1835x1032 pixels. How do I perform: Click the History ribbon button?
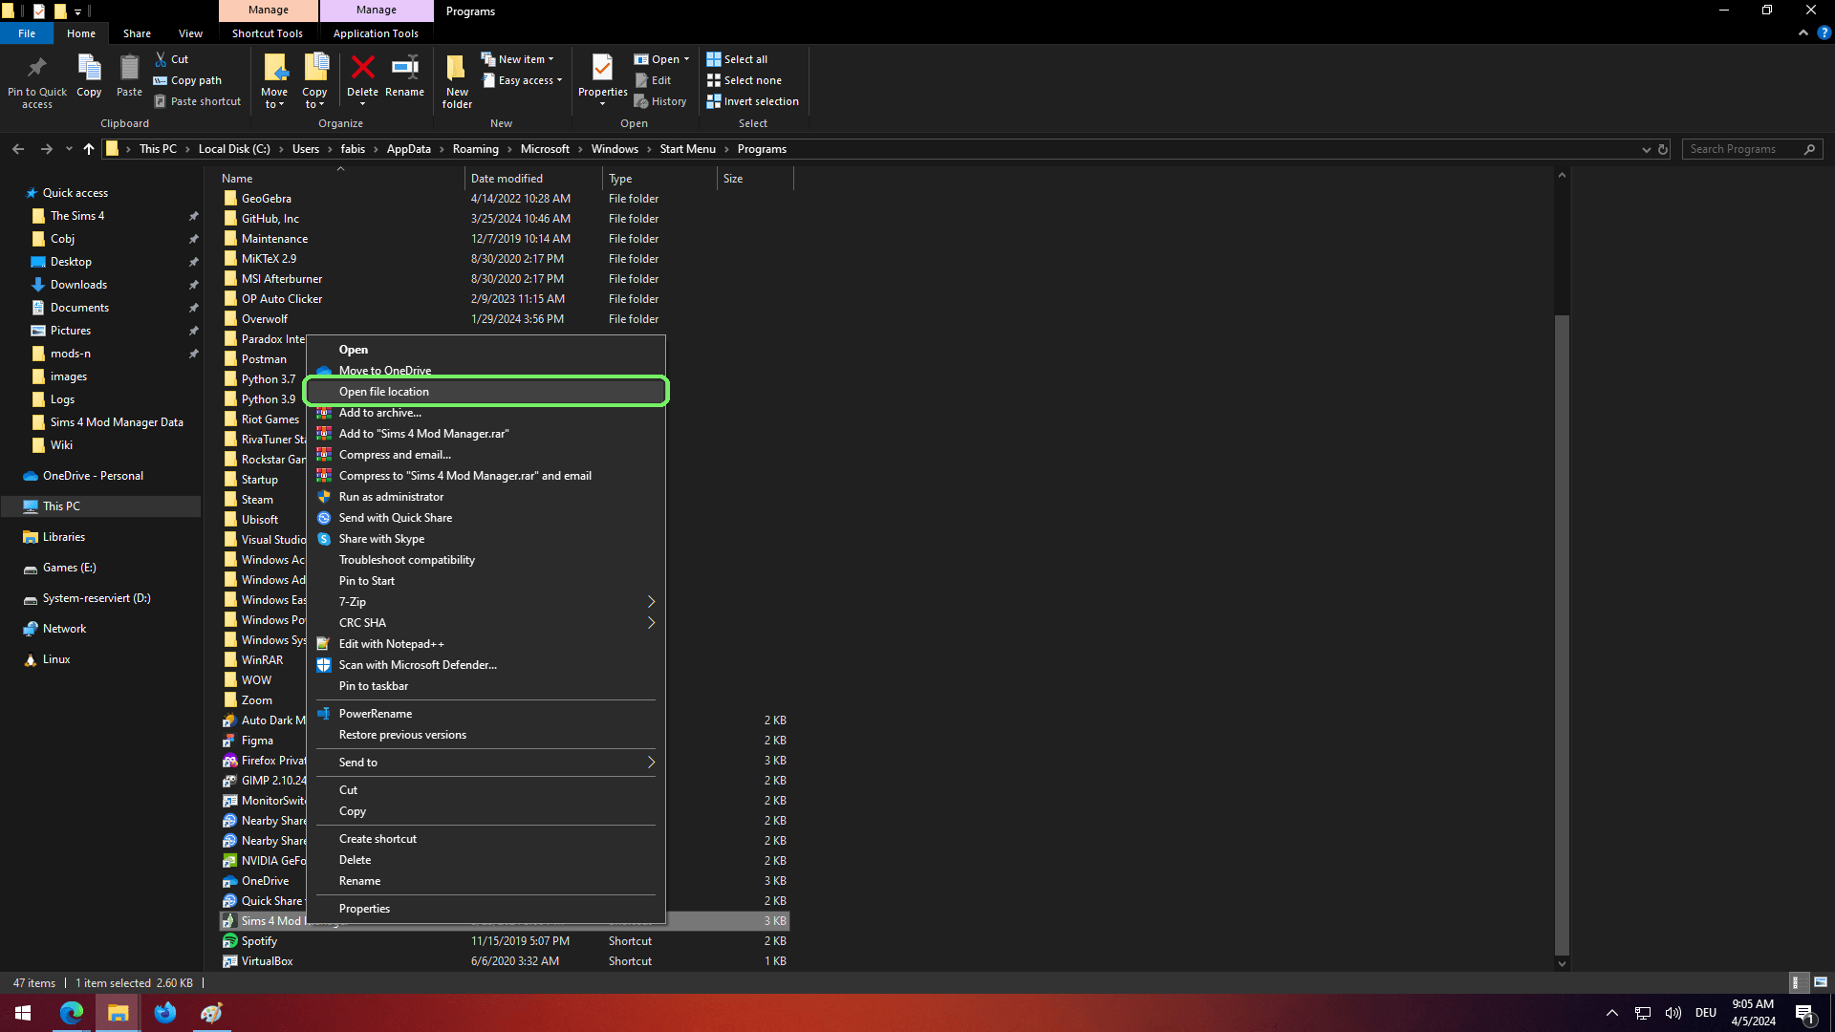(660, 101)
